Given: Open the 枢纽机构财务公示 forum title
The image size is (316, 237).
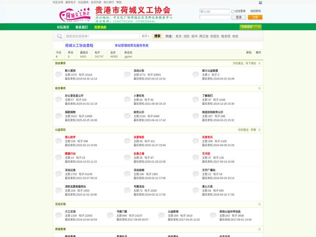Looking at the screenshot, I should coord(212,112).
